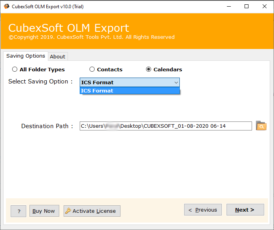This screenshot has width=274, height=230.
Task: Choose ICS Format from the dropdown list
Action: click(x=130, y=91)
